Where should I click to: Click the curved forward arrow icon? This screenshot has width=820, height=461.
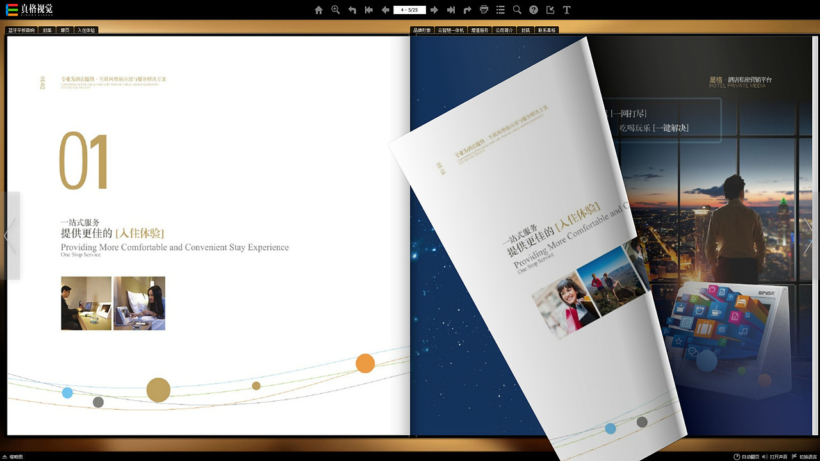click(x=467, y=10)
